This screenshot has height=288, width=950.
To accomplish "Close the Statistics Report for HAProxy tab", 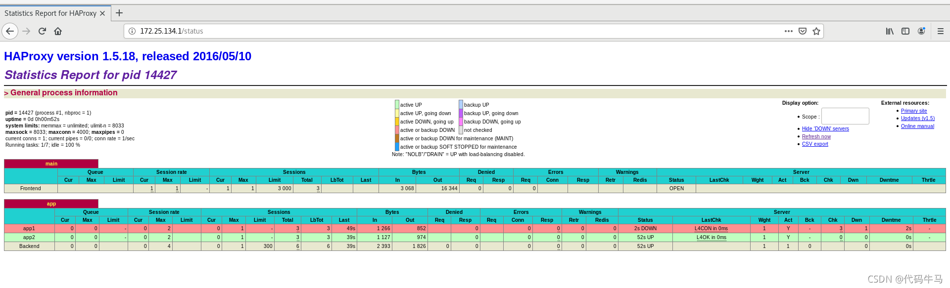I will point(102,13).
